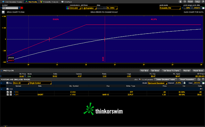Image resolution: width=205 pixels, height=127 pixels.
Task: Adjust the Stk Price 22.65 stepper
Action: tap(25, 76)
